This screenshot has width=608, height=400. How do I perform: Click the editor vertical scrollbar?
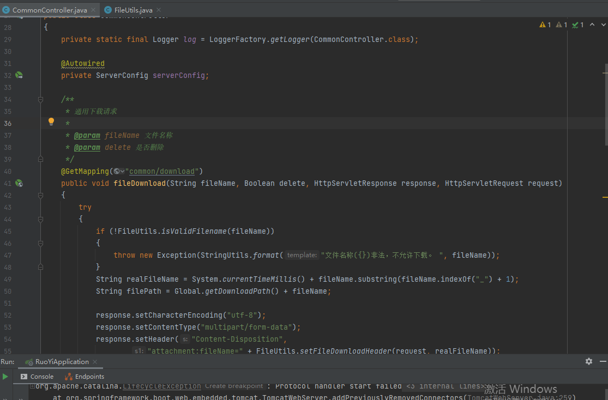(606, 105)
